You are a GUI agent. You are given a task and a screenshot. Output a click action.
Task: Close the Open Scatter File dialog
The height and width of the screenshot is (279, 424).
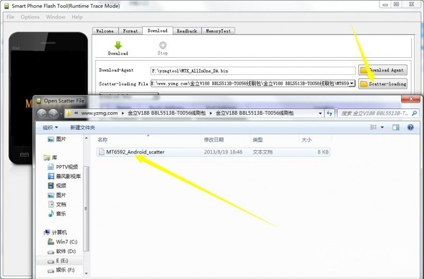tap(411, 99)
